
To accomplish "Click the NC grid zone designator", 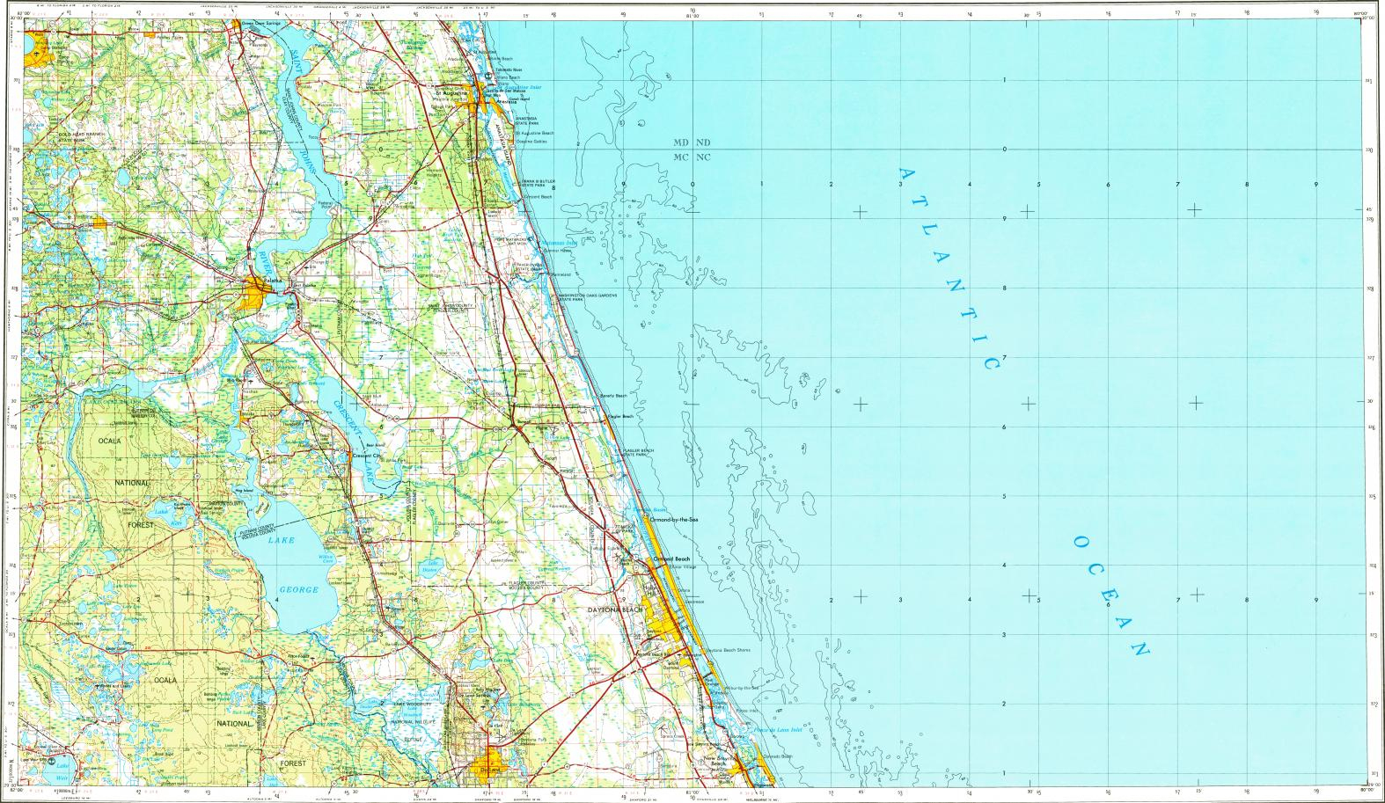I will pos(703,157).
